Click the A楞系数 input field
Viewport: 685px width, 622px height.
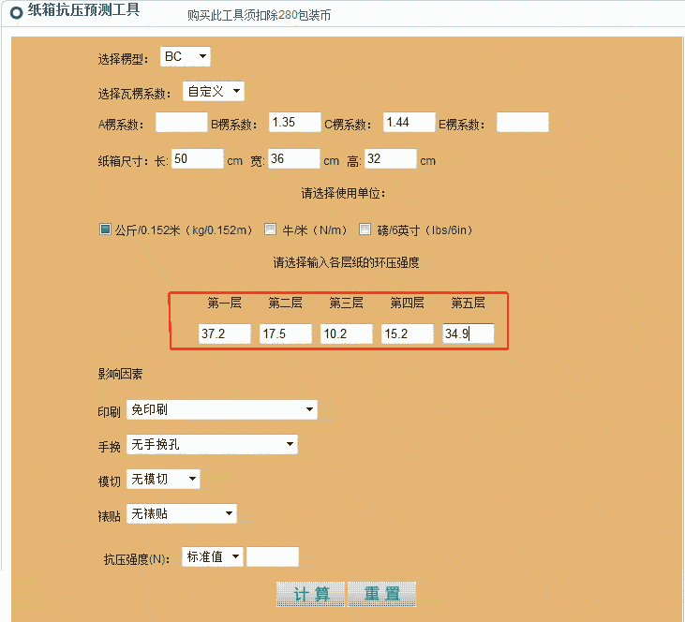coord(181,123)
